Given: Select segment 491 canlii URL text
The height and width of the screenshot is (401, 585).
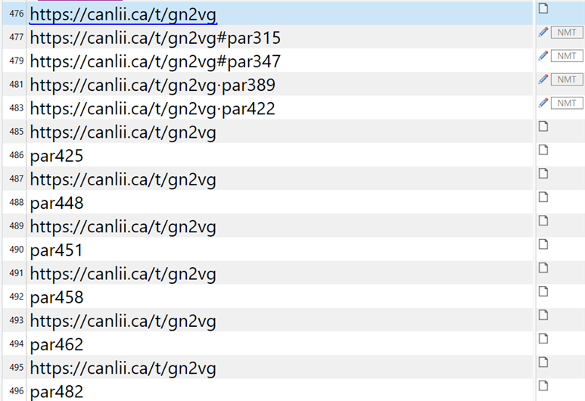Looking at the screenshot, I should tap(123, 274).
